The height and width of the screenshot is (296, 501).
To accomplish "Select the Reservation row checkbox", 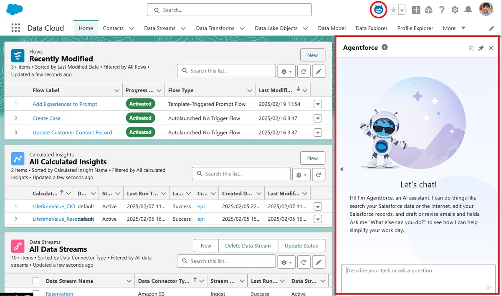I will (36, 293).
